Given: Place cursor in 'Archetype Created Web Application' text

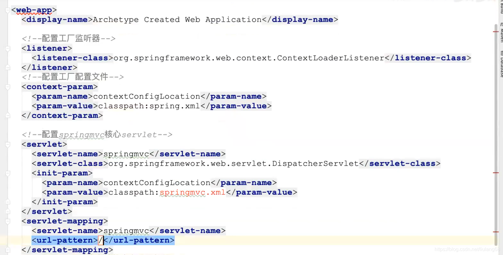Looking at the screenshot, I should click(177, 20).
